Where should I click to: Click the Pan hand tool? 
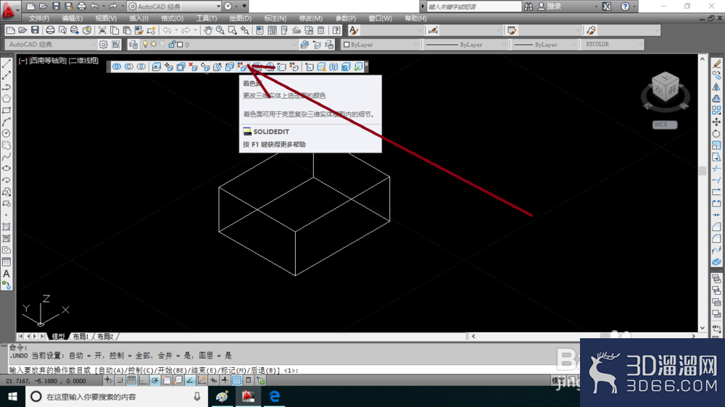pos(208,30)
